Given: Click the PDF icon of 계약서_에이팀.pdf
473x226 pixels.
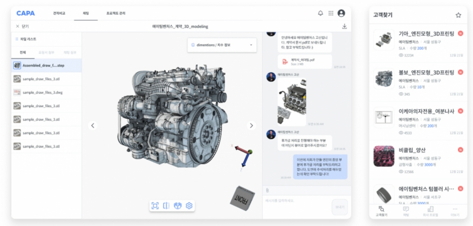Looking at the screenshot, I should point(285,61).
